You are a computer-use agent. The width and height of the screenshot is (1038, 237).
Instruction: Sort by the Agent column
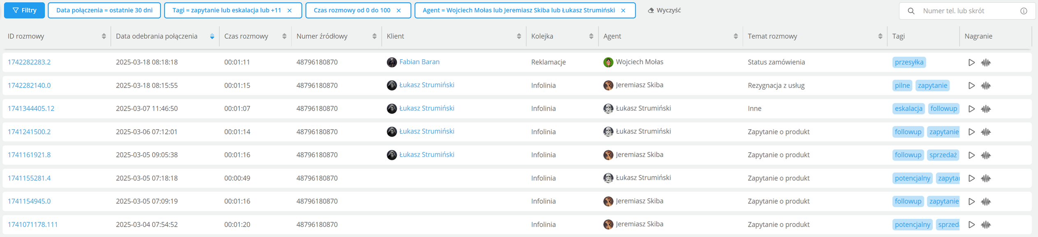pyautogui.click(x=736, y=36)
